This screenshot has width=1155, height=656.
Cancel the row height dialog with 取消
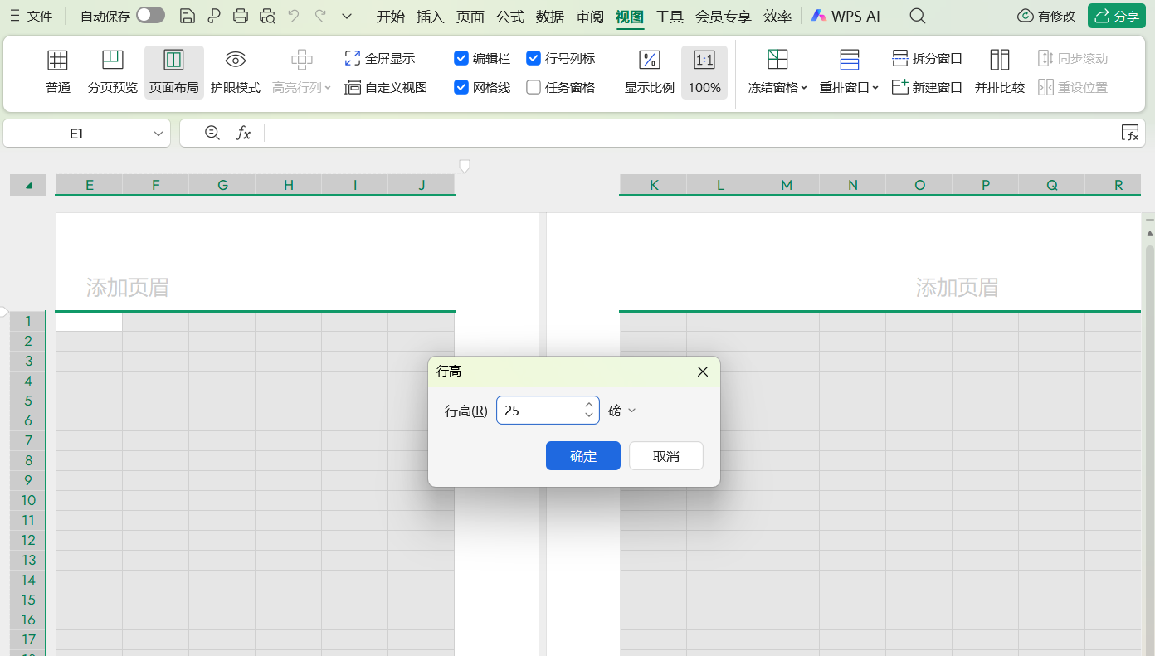coord(665,456)
